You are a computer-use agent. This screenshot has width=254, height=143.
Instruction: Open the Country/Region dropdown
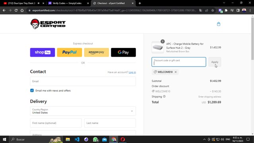83,111
